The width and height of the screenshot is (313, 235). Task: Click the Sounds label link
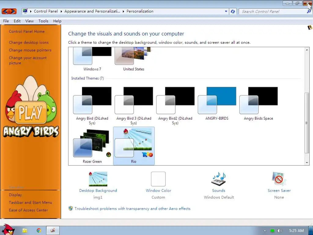click(x=219, y=190)
